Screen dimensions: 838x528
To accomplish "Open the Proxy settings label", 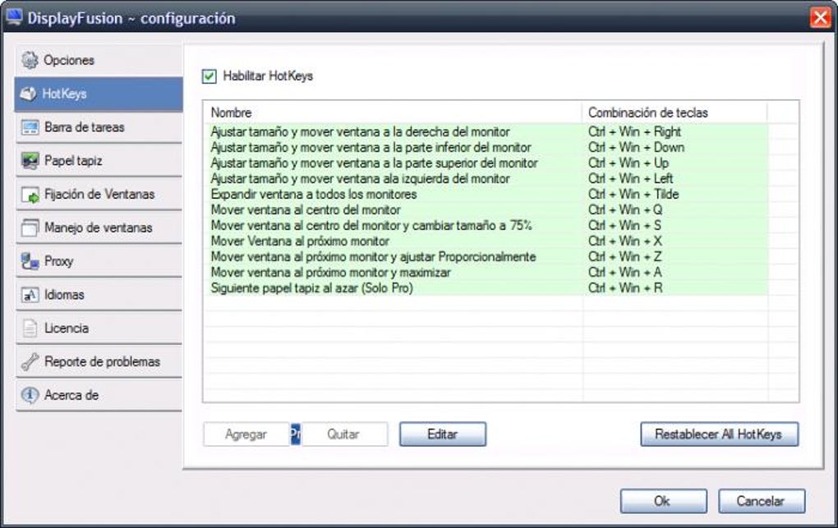I will point(59,261).
